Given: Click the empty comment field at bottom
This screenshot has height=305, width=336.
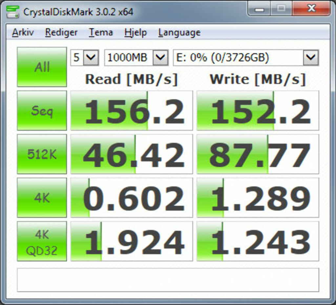Looking at the screenshot, I should 168,280.
